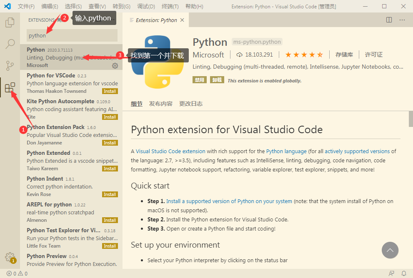Viewport: 413px width, 278px height.
Task: Click the Extensions icon in activity bar
Action: click(x=10, y=88)
